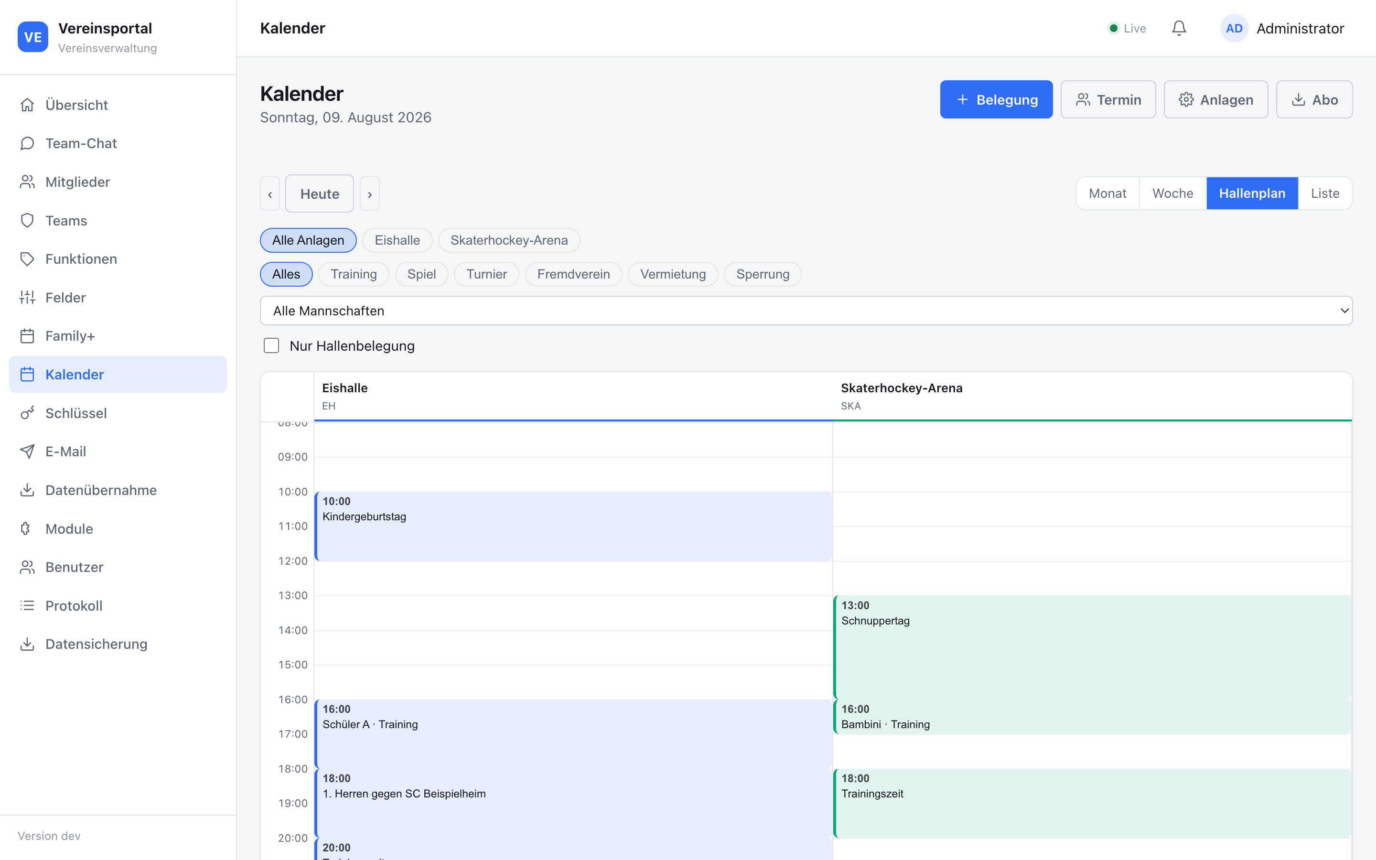Click the Team-Chat speech bubble icon
Image resolution: width=1376 pixels, height=860 pixels.
pyautogui.click(x=27, y=143)
